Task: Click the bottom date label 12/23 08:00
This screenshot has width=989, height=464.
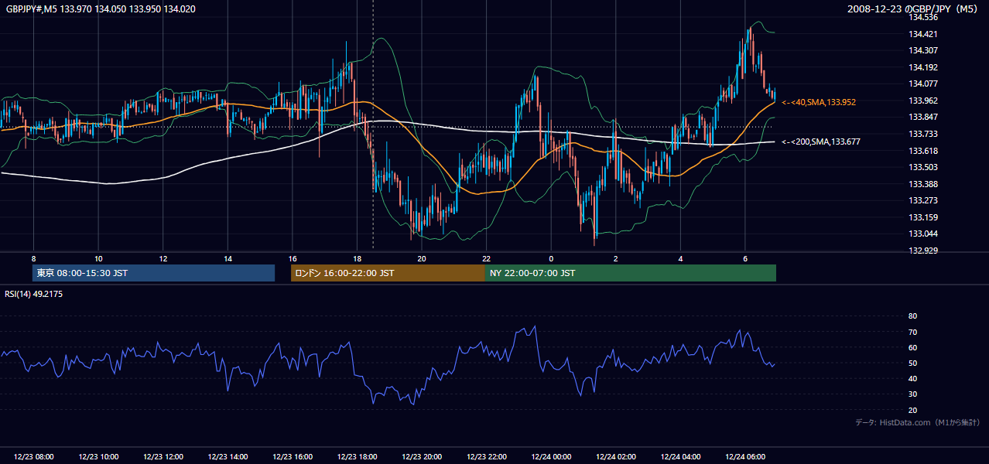Action: pos(33,457)
